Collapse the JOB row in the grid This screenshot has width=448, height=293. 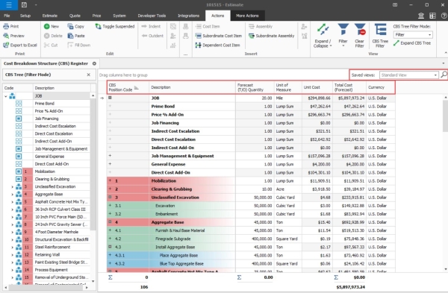pos(110,98)
